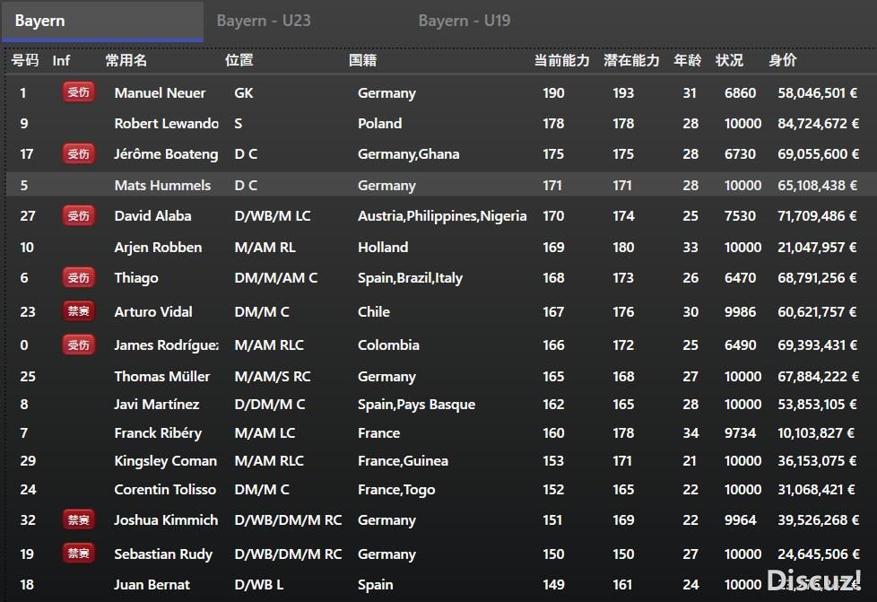877x602 pixels.
Task: Click the Spain,Brazil,Italy nationality cell
Action: [410, 279]
